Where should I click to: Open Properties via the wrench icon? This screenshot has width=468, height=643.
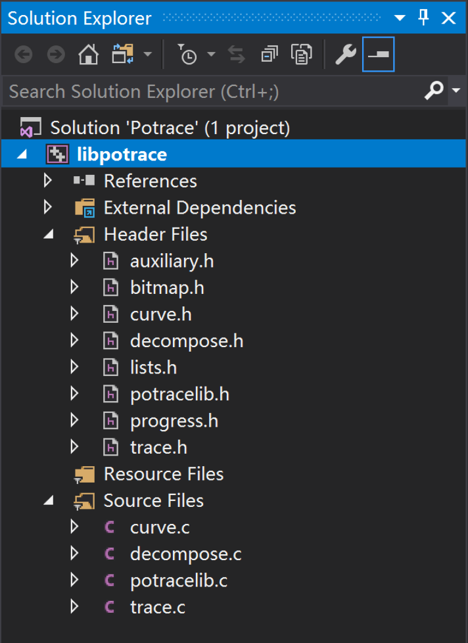346,55
